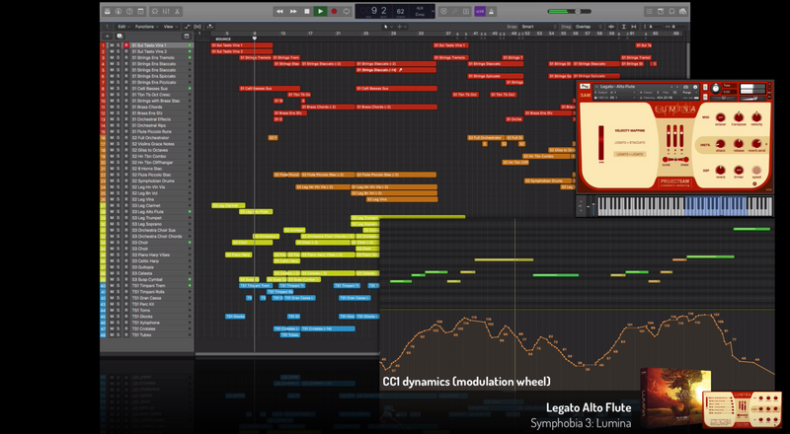Open List Editors icon
Viewport: 790px width, 434px height.
650,11
